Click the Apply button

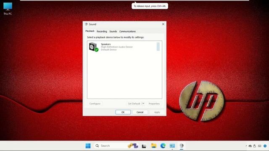[157, 112]
